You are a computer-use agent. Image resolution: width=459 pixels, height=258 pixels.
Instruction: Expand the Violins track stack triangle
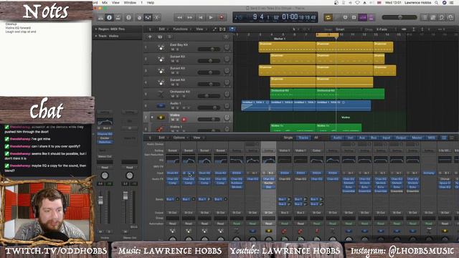[152, 118]
